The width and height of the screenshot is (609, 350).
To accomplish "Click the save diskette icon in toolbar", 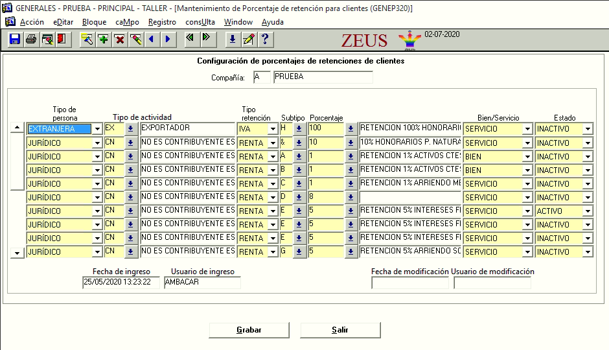I will click(15, 40).
